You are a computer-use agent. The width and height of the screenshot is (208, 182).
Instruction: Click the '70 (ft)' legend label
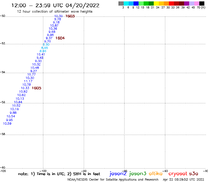201,8
